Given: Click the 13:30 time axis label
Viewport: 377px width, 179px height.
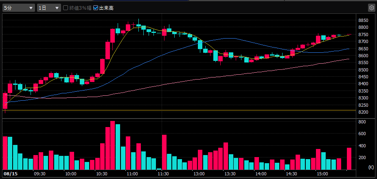Looking at the screenshot, I should (230, 173).
